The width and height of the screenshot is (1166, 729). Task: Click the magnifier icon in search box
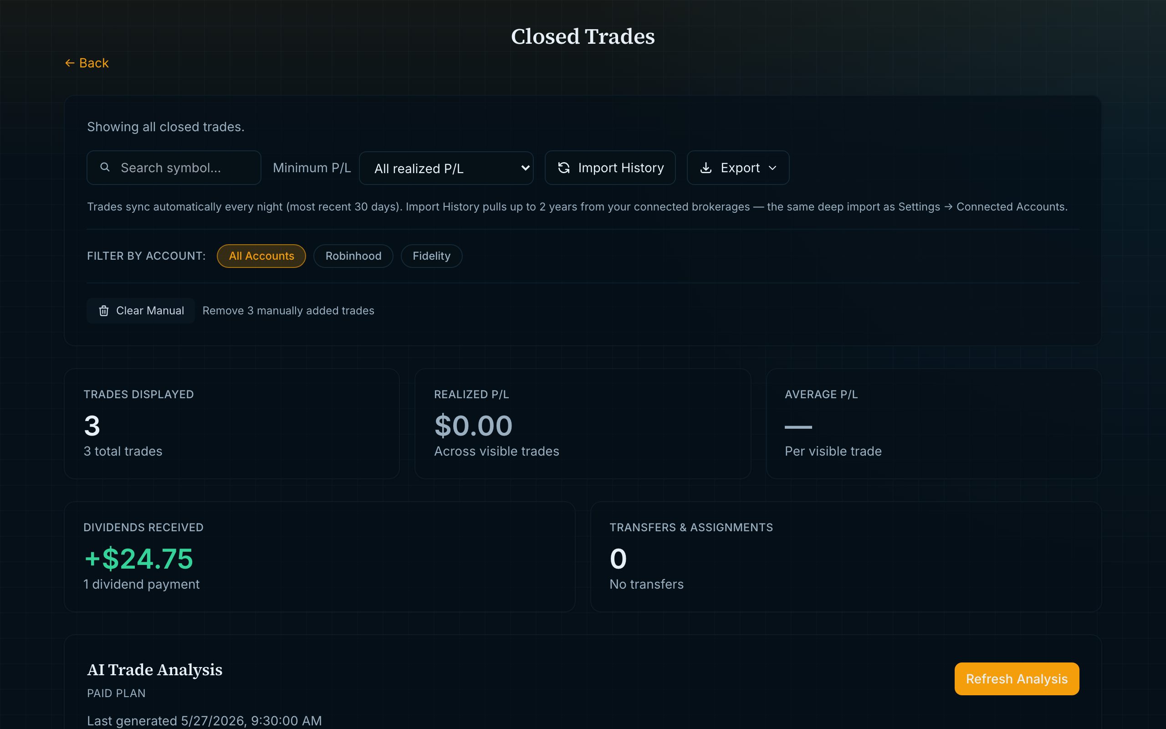(105, 167)
